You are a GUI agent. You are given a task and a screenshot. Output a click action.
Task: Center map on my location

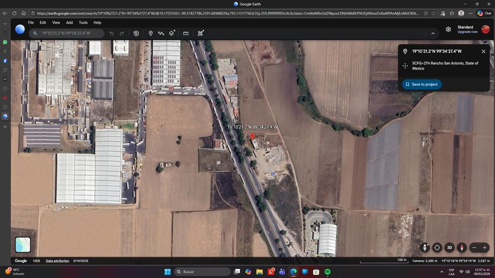point(437,248)
